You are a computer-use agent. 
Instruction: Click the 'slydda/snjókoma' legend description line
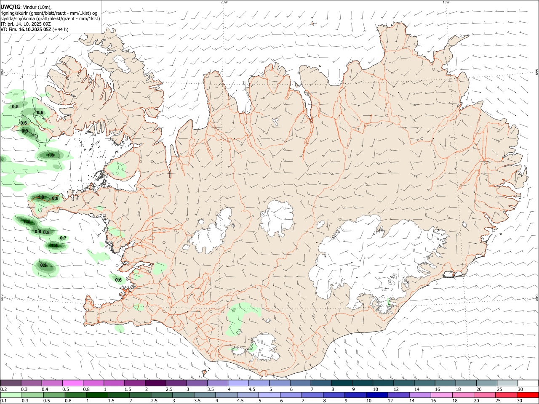point(50,19)
